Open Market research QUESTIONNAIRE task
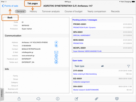Image resolution: width=136 pixels, height=102 pixels. 86,90
